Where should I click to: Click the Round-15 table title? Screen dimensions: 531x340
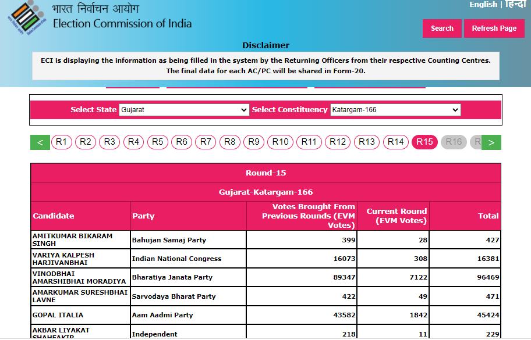coord(266,173)
